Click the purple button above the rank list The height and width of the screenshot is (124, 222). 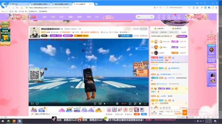182,36
